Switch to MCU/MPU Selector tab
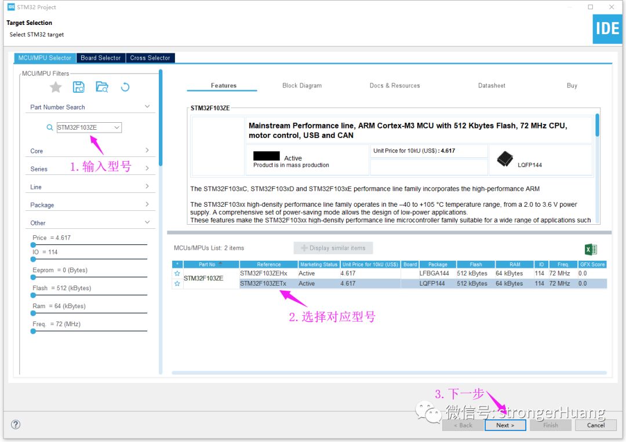The image size is (626, 442). tap(45, 58)
